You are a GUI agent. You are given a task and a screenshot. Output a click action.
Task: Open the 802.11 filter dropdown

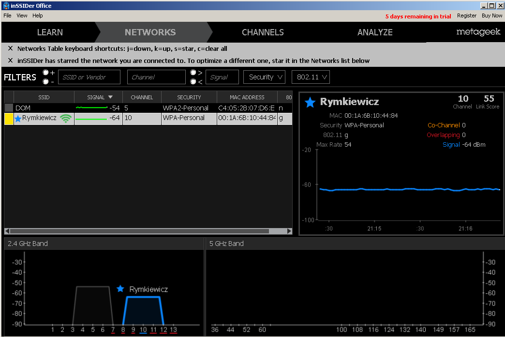click(311, 77)
